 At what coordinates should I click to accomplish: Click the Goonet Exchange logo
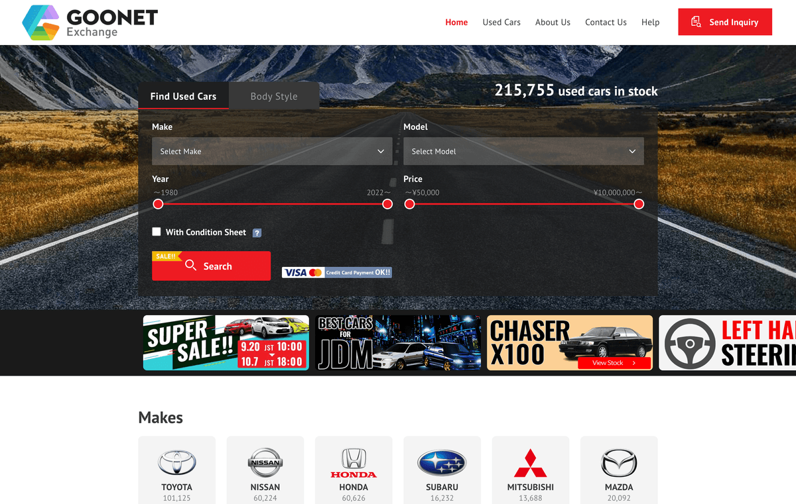coord(90,23)
